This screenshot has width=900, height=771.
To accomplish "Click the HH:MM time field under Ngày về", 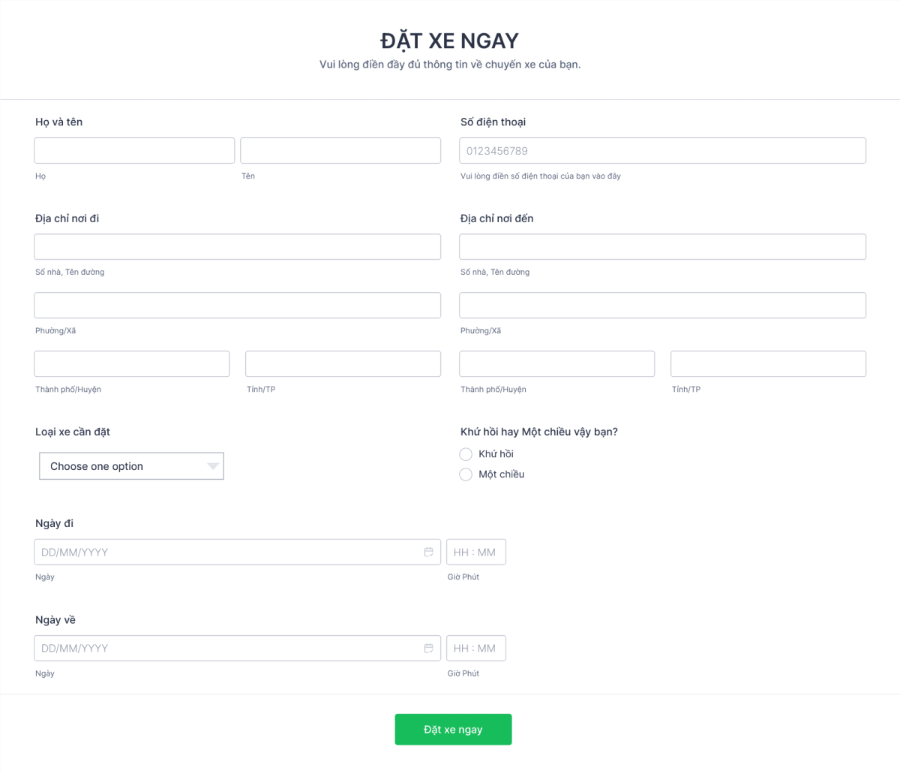I will (475, 648).
